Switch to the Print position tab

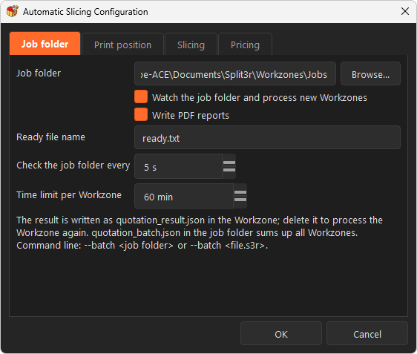pos(122,45)
